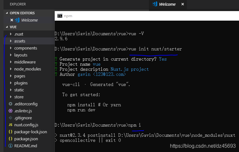Viewport: 239px width, 152px height.
Task: Click the 'opencollective || exit 0' line
Action: point(88,140)
